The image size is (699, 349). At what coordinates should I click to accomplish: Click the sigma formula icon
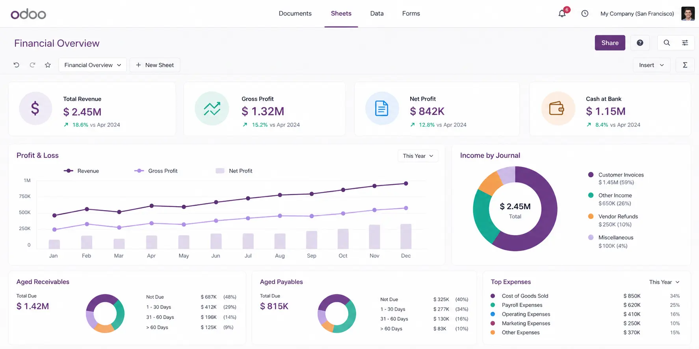(685, 65)
